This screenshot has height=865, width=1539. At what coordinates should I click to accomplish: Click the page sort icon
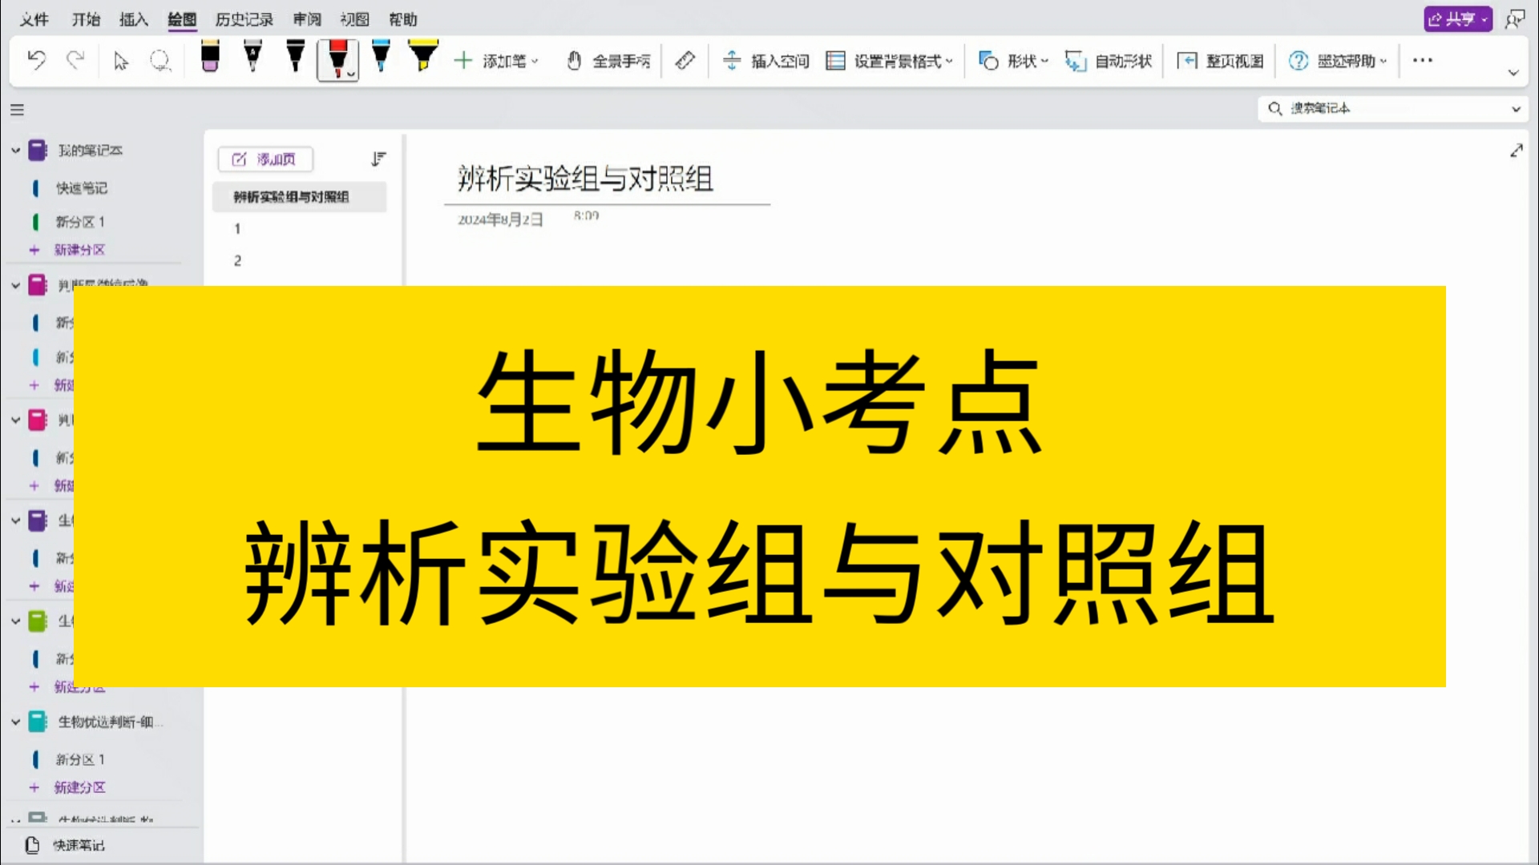coord(378,159)
